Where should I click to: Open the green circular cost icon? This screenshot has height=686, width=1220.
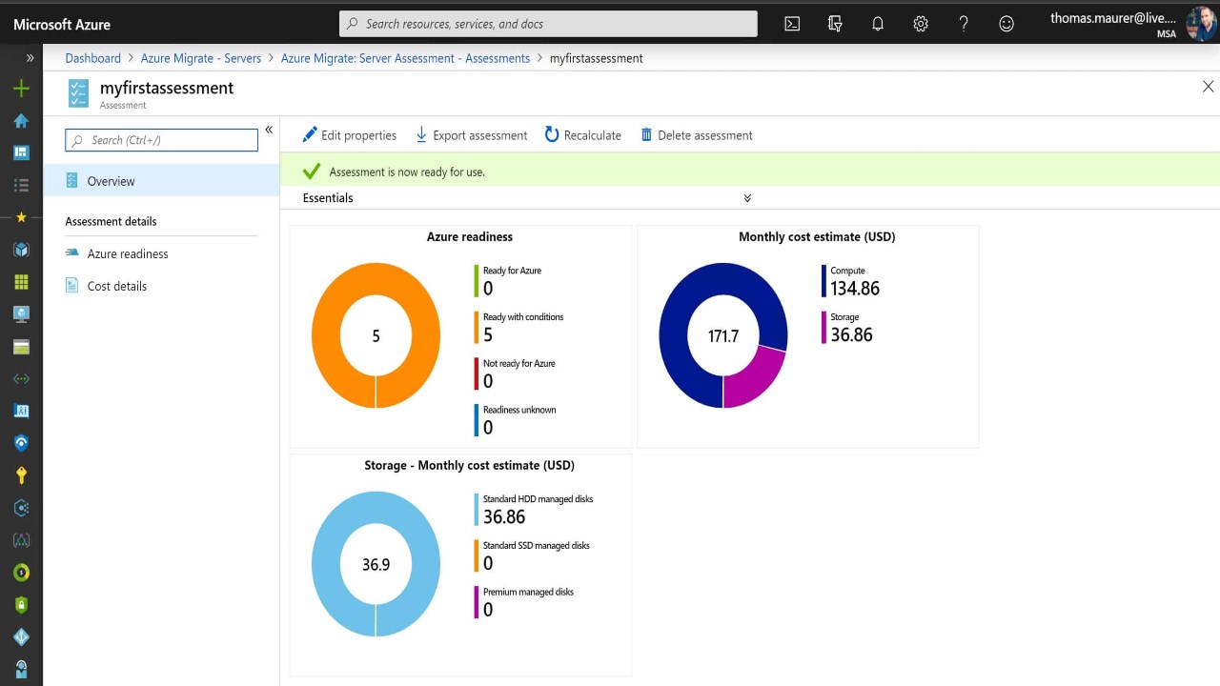[x=21, y=573]
